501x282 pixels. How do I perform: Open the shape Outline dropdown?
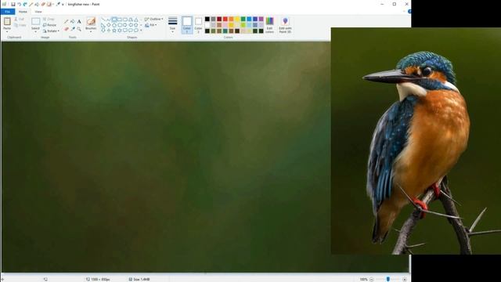[x=154, y=19]
